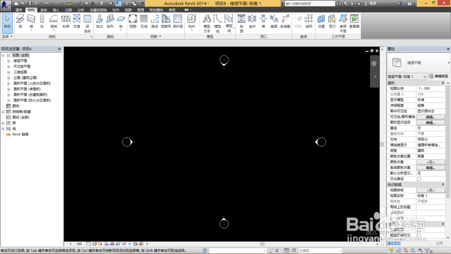Viewport: 451px width, 254px height.
Task: Click the 钢筋 rebar tool
Action: pyautogui.click(x=133, y=21)
